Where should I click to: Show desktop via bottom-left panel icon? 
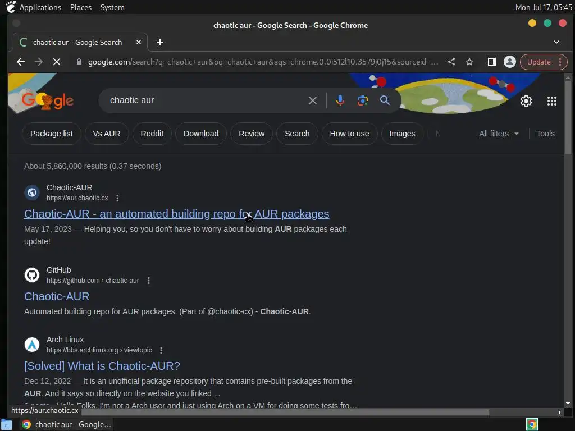point(6,425)
